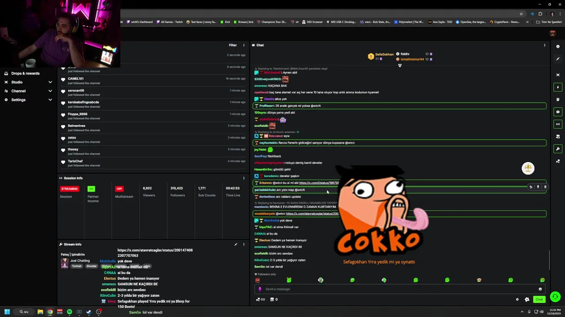This screenshot has height=317, width=565.
Task: Open DEX Screener bookmark
Action: pos(312,22)
